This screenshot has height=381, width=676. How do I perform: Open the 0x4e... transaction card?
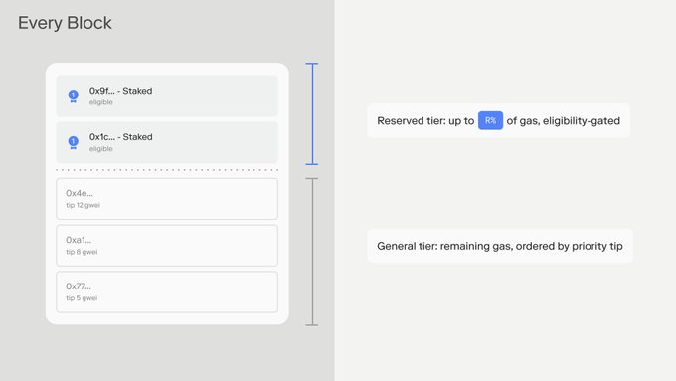(167, 199)
